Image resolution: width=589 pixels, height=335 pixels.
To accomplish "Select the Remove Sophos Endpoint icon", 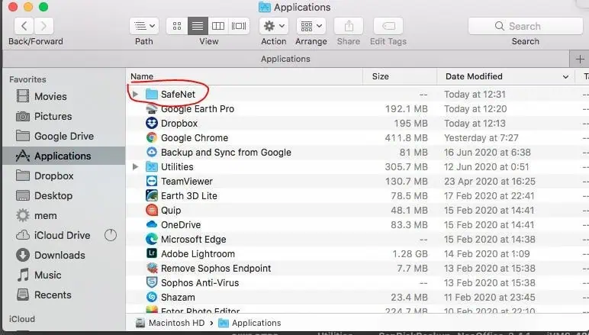I will click(x=151, y=268).
